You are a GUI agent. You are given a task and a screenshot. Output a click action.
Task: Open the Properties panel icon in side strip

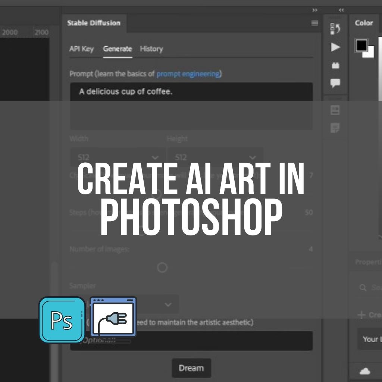click(x=335, y=110)
